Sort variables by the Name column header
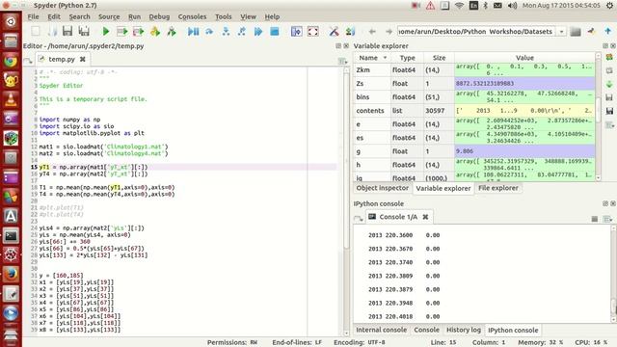 (x=372, y=58)
